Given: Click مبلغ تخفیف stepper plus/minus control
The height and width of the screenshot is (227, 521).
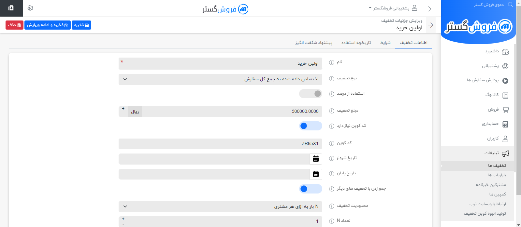Looking at the screenshot, I should [x=123, y=111].
